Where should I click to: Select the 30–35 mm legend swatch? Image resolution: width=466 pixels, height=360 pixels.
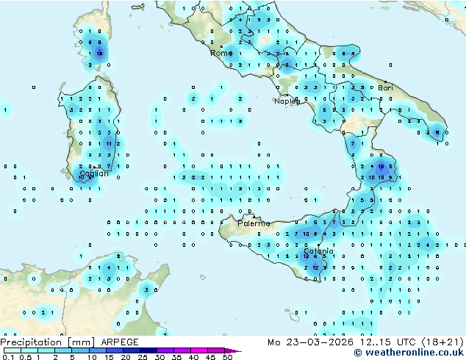click(165, 350)
